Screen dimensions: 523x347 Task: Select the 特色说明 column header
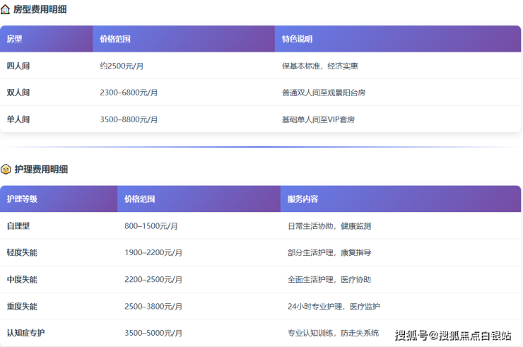pos(297,39)
